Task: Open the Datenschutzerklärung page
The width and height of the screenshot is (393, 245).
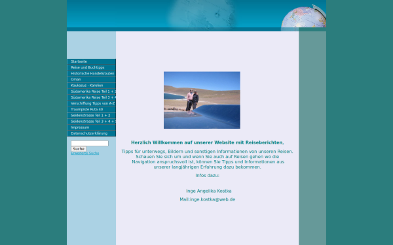Action: pyautogui.click(x=91, y=133)
